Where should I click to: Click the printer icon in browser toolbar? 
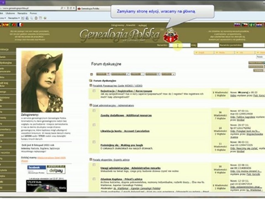point(27,18)
